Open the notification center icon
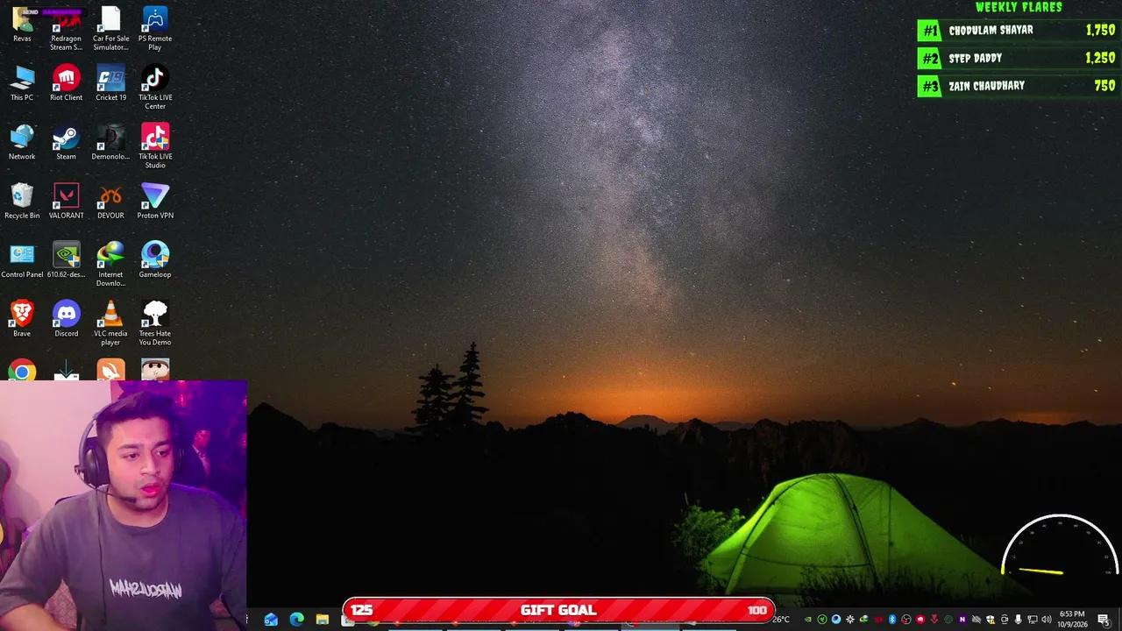Screen dimensions: 1122x631 click(1104, 620)
